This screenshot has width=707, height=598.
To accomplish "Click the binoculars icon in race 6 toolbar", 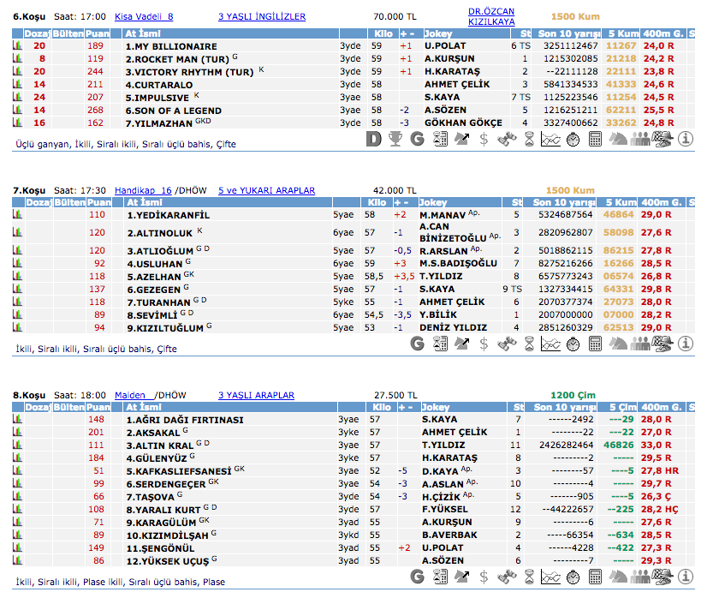I will [x=506, y=139].
